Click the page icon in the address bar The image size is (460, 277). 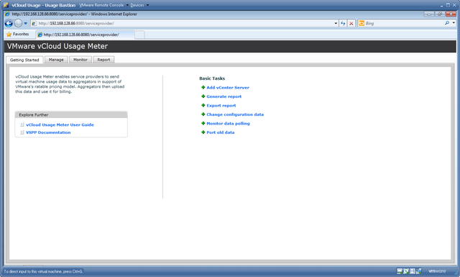tap(34, 23)
